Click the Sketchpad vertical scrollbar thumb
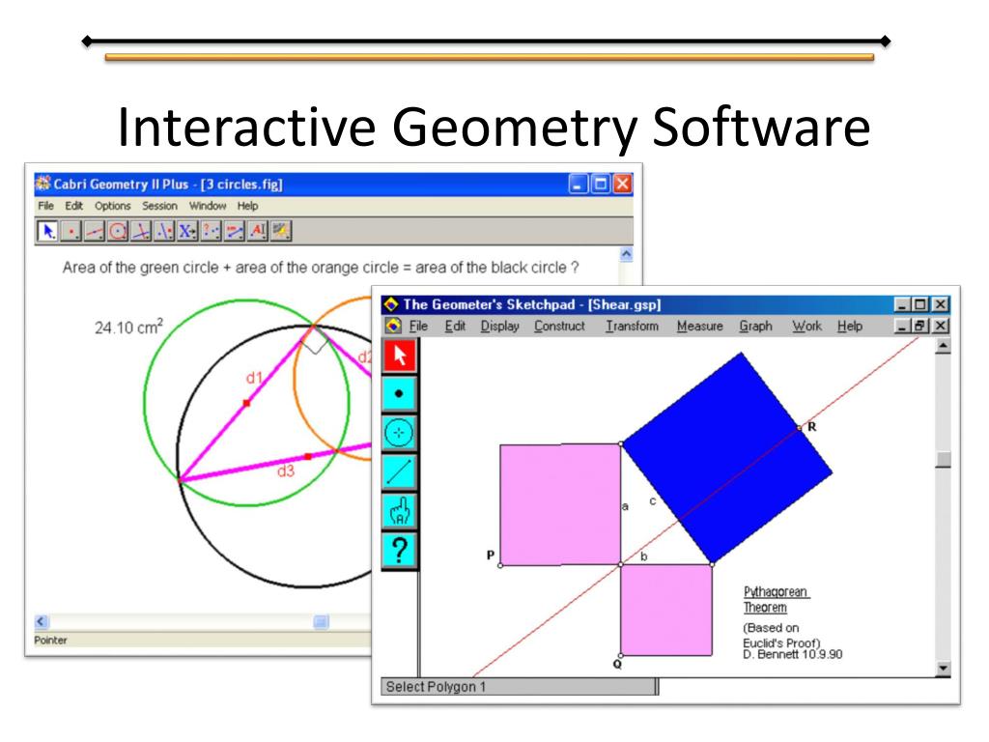 (943, 459)
